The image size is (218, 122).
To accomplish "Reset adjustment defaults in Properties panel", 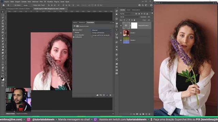I will [104, 95].
